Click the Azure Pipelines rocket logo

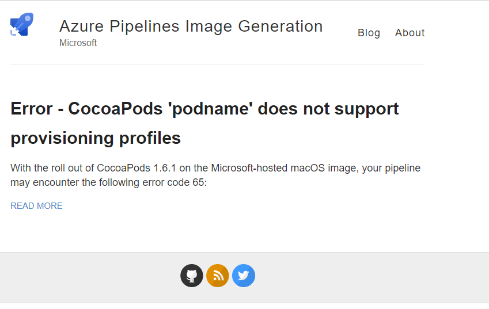pyautogui.click(x=22, y=24)
